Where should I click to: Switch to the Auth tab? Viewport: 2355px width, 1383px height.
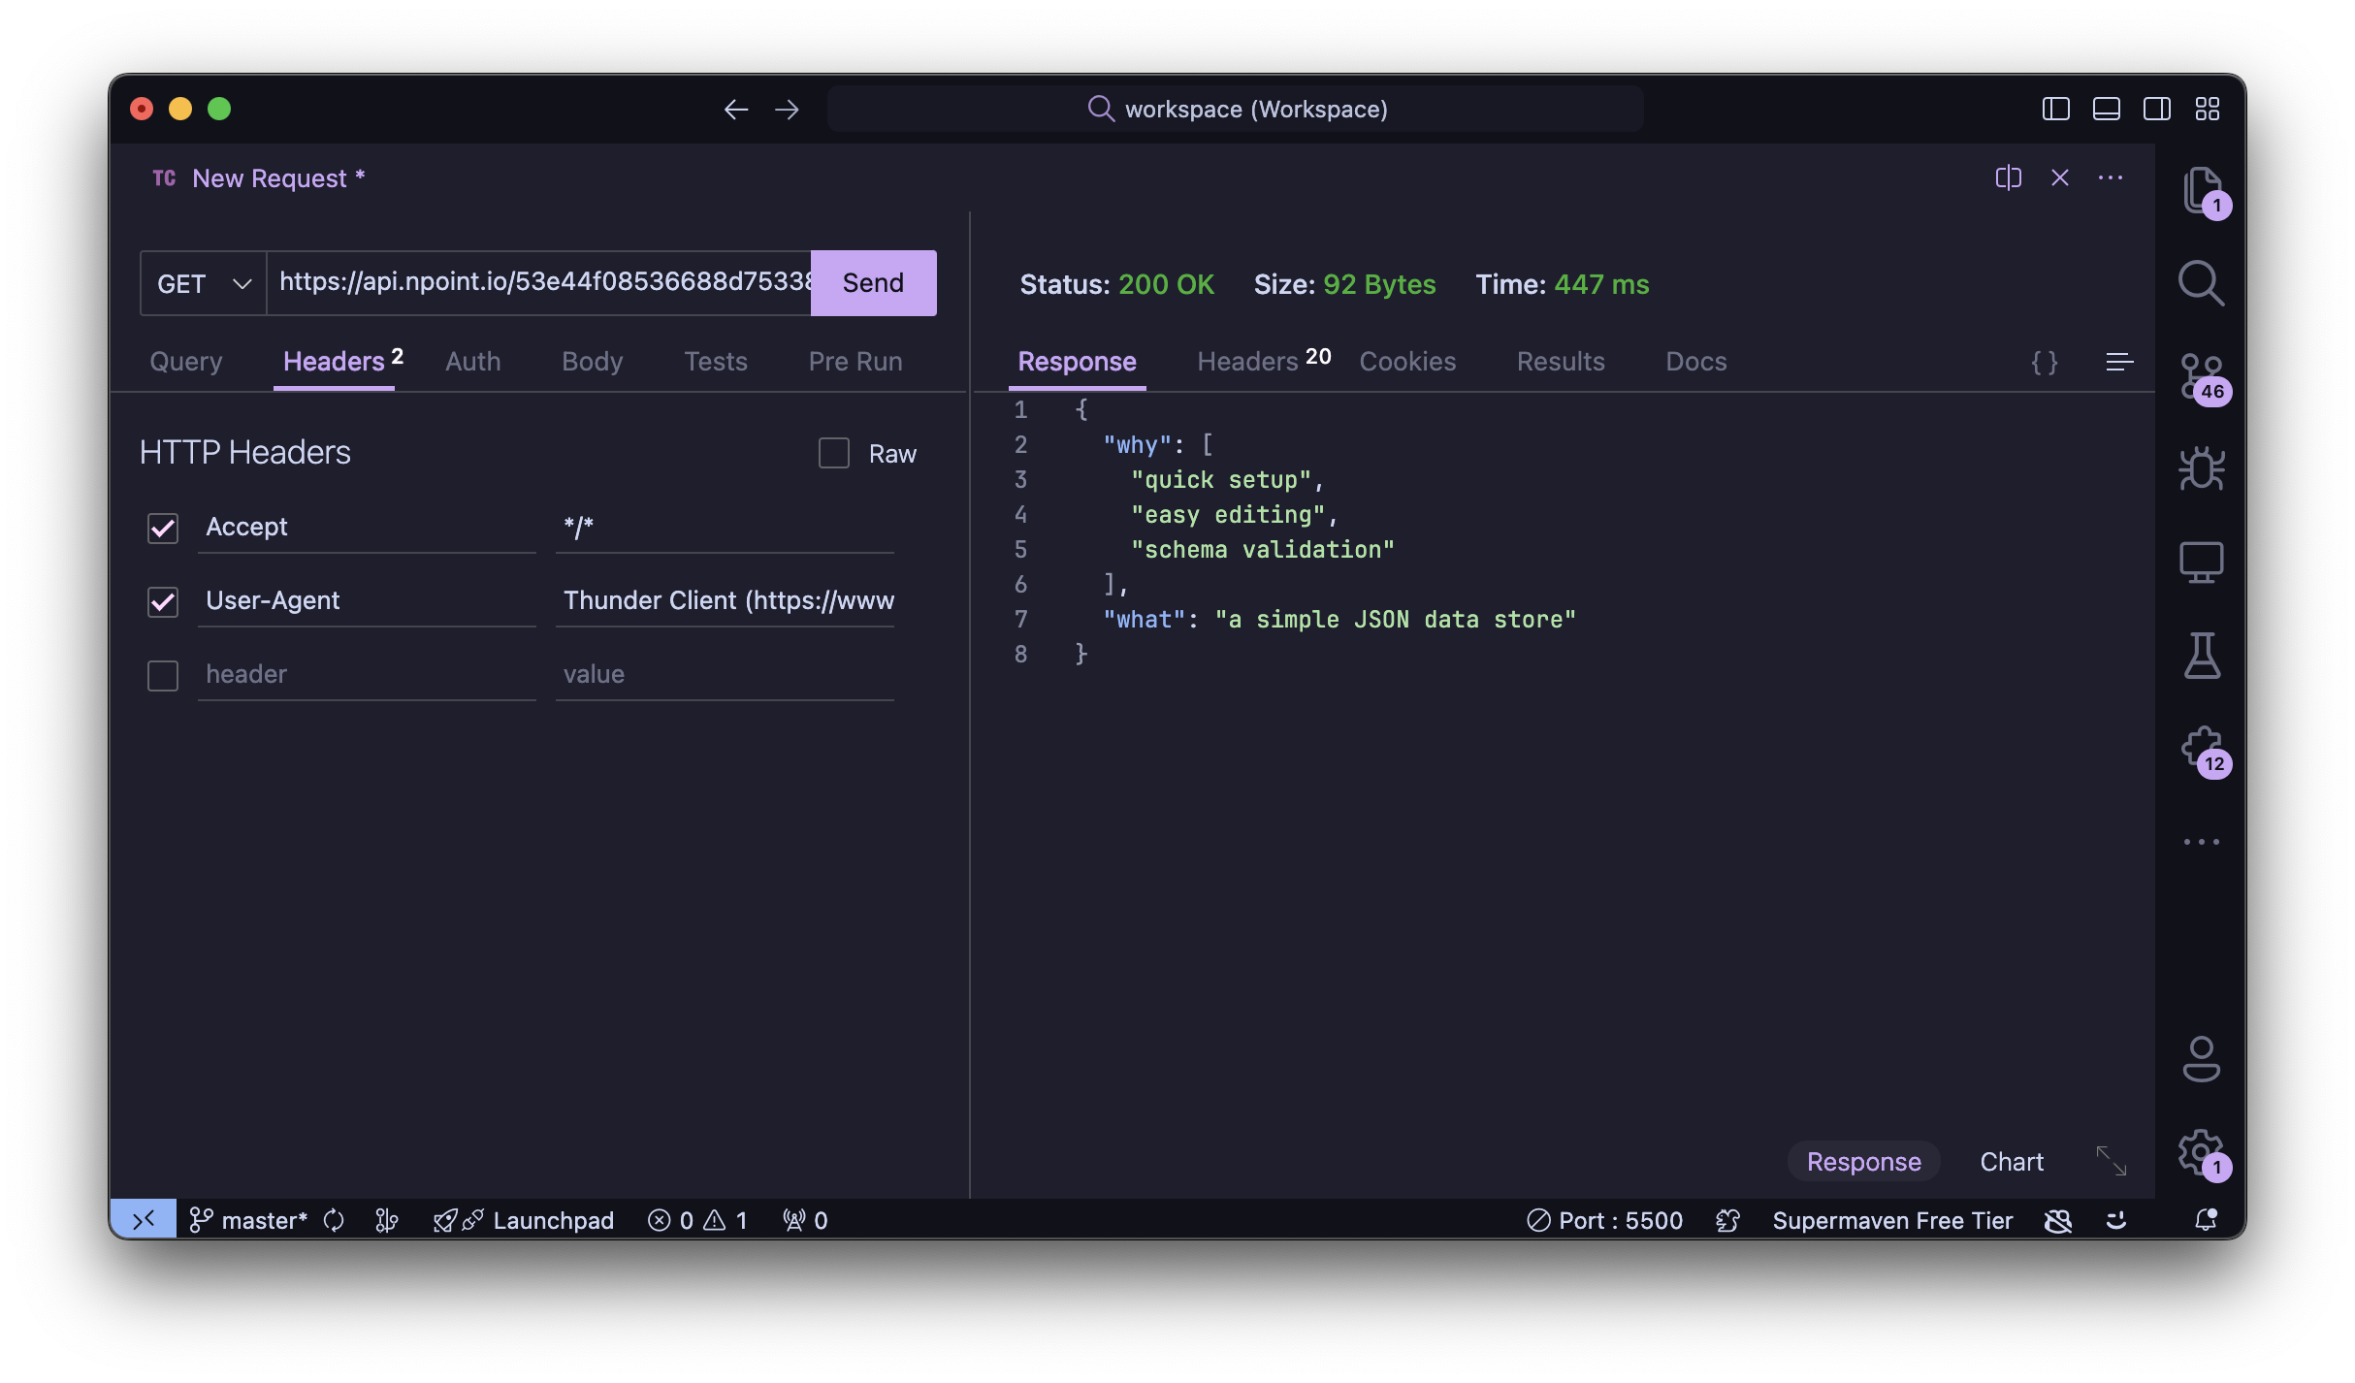pos(472,362)
